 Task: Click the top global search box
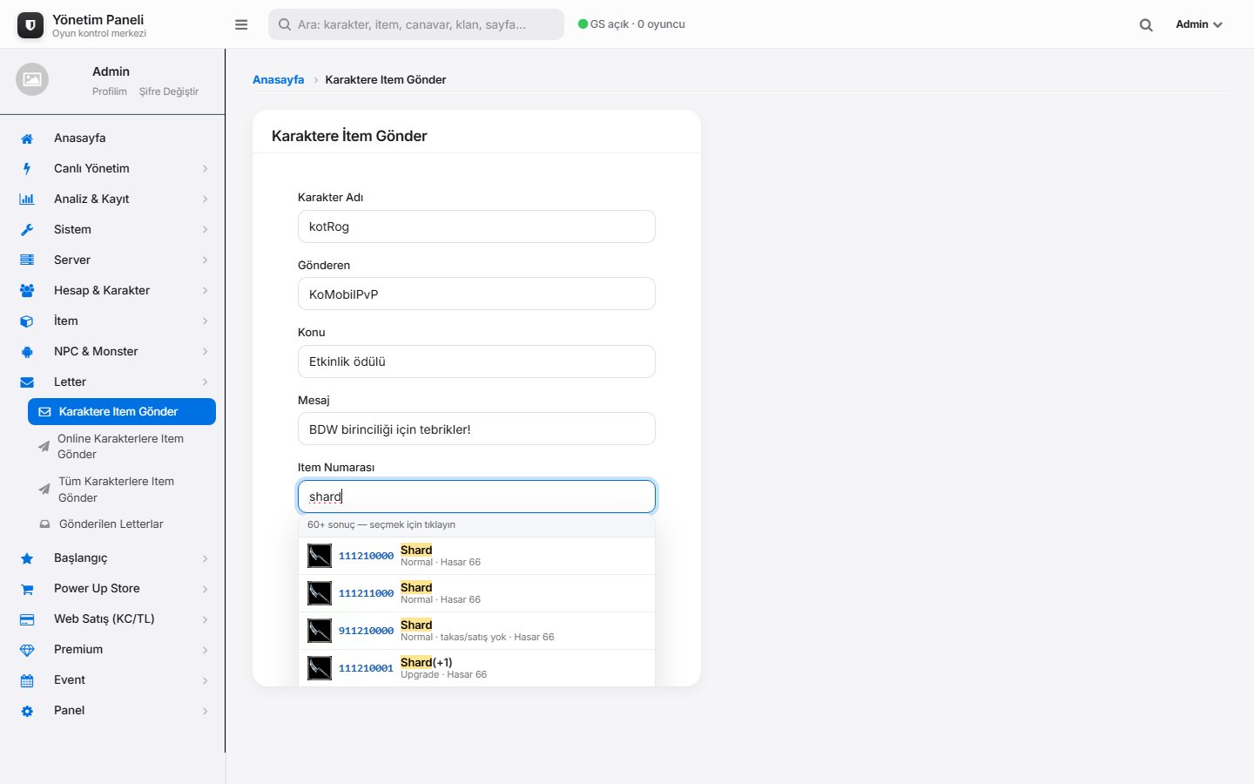pos(416,24)
